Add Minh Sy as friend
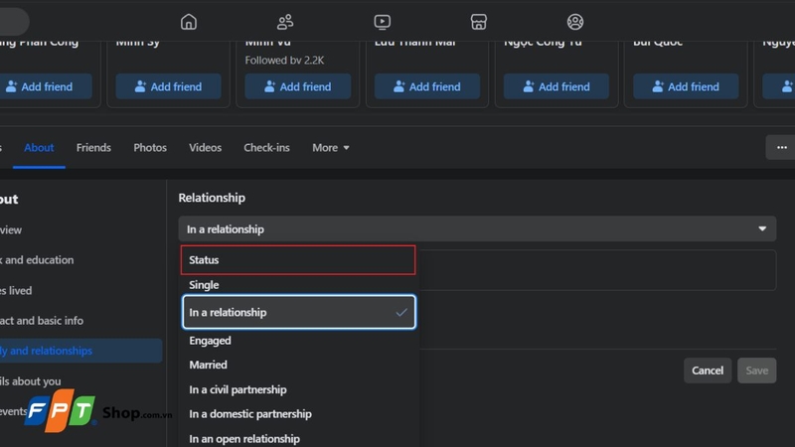This screenshot has height=447, width=795. click(168, 86)
